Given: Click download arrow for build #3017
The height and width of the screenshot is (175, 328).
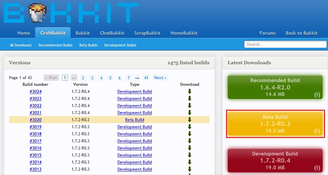Looking at the screenshot, I should (190, 141).
